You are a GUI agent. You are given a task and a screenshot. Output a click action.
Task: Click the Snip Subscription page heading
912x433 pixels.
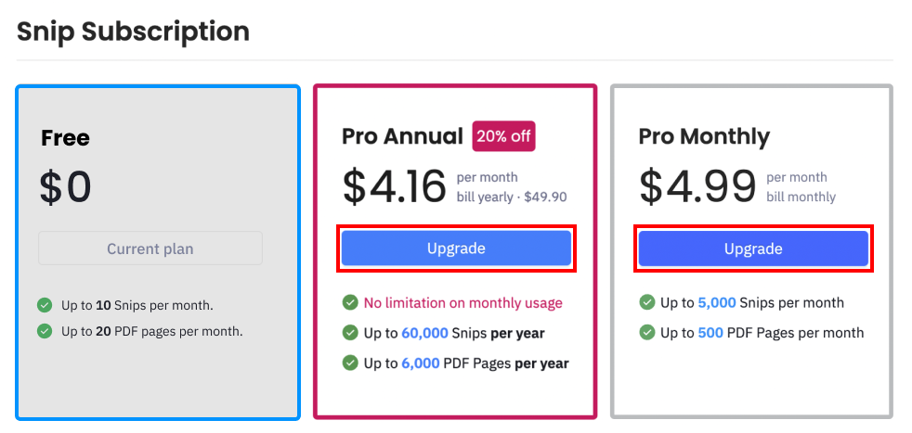tap(133, 32)
